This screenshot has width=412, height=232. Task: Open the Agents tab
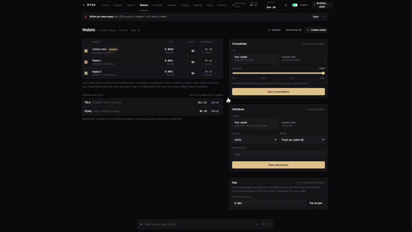131,5
